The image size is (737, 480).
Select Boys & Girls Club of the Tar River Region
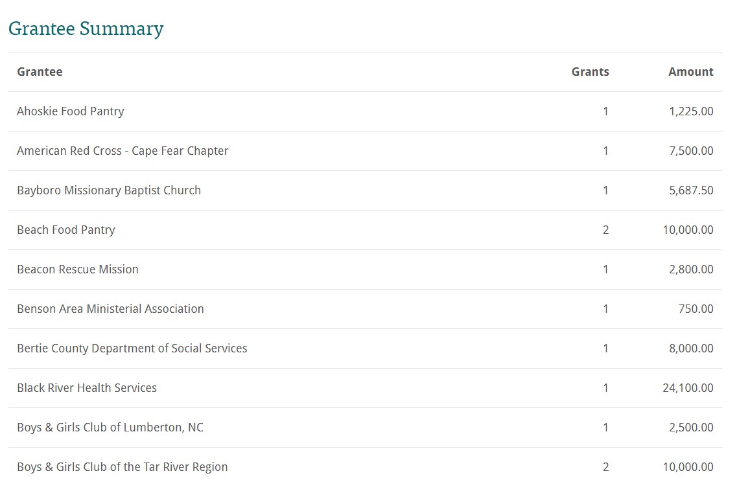point(123,467)
